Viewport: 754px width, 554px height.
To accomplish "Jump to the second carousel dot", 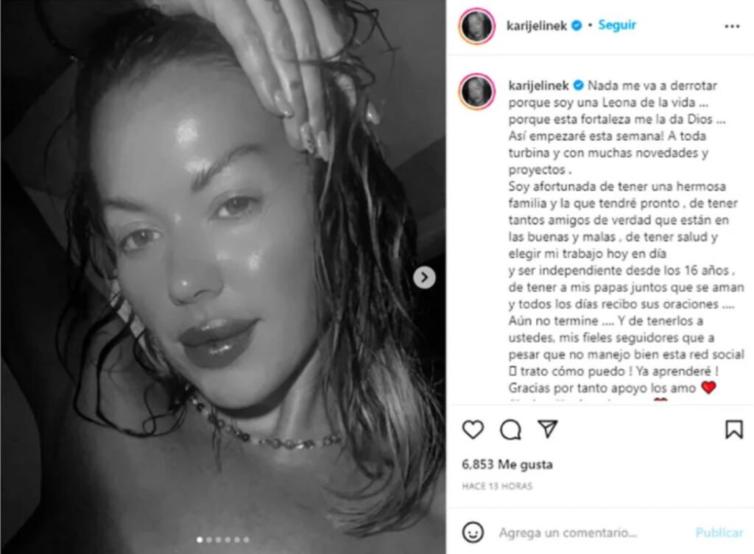I will pyautogui.click(x=209, y=539).
